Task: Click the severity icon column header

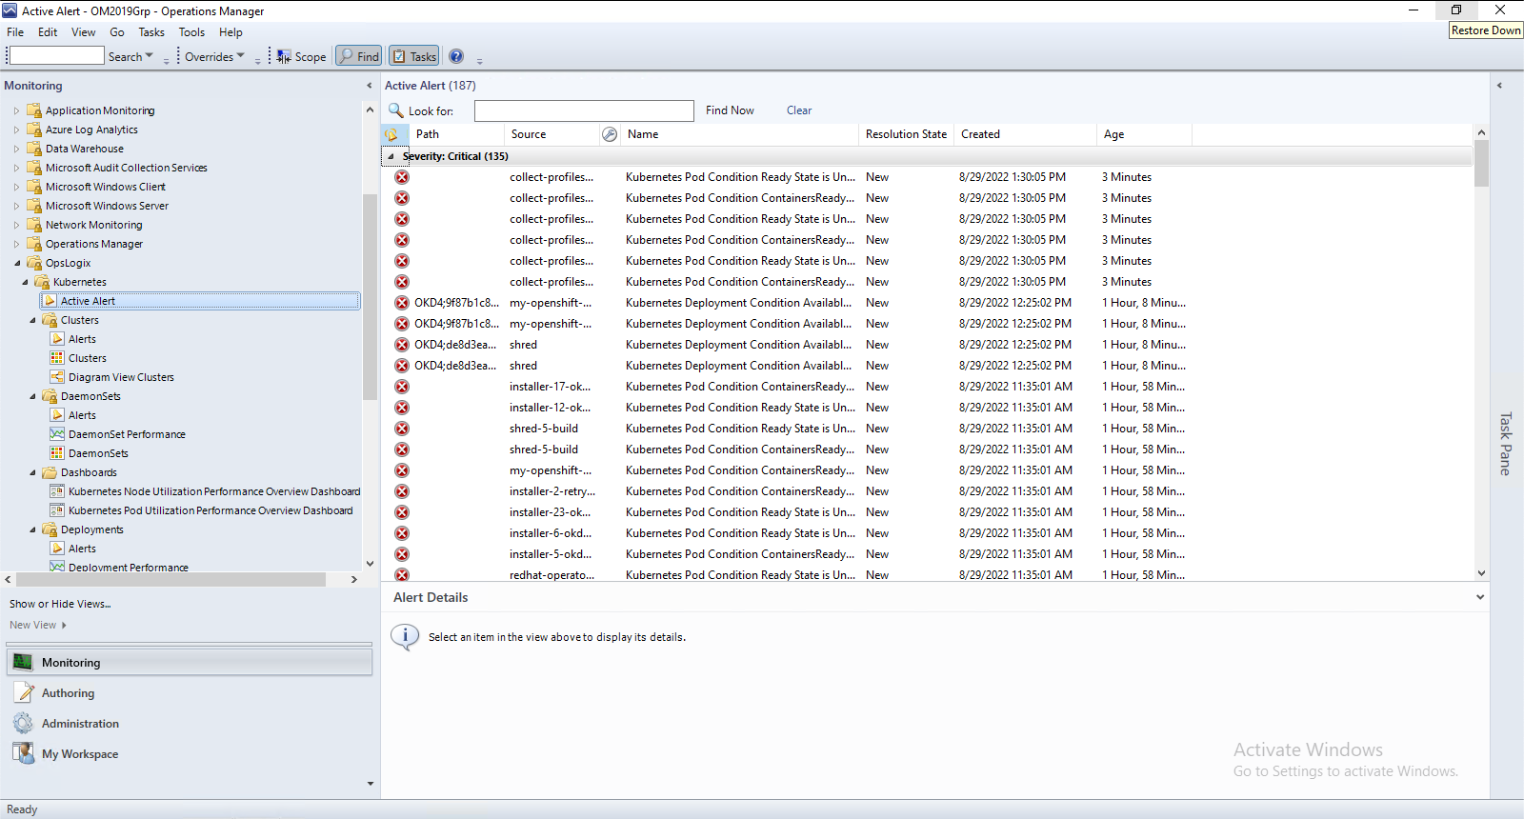Action: coord(391,134)
